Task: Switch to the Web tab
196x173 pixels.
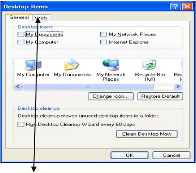Action: 42,18
